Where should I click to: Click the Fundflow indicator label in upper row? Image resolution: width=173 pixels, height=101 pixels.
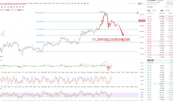click(90, 72)
